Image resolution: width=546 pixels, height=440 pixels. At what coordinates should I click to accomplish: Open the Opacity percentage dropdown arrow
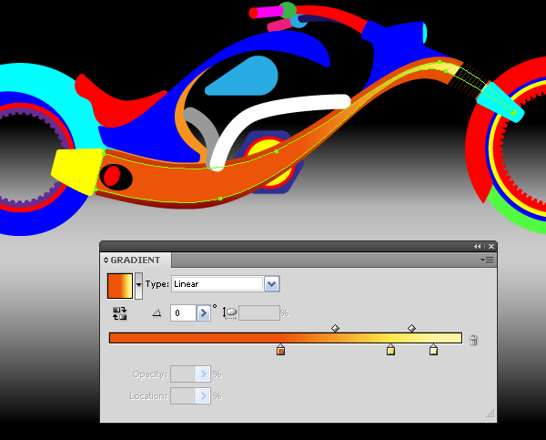point(203,374)
